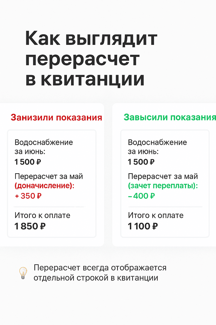The height and width of the screenshot is (325, 216).
Task: Click the '1 100 ₽' total amount
Action: point(143,226)
